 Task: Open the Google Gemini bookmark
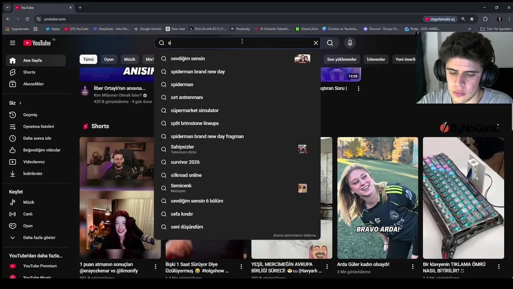(x=147, y=29)
